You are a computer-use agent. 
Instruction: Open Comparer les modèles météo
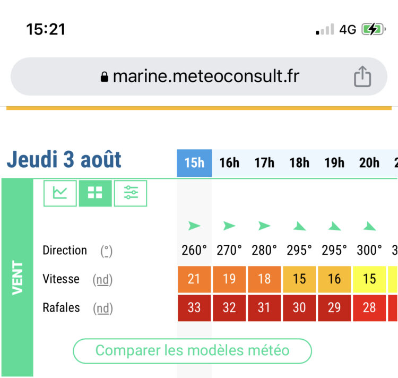coord(193,351)
